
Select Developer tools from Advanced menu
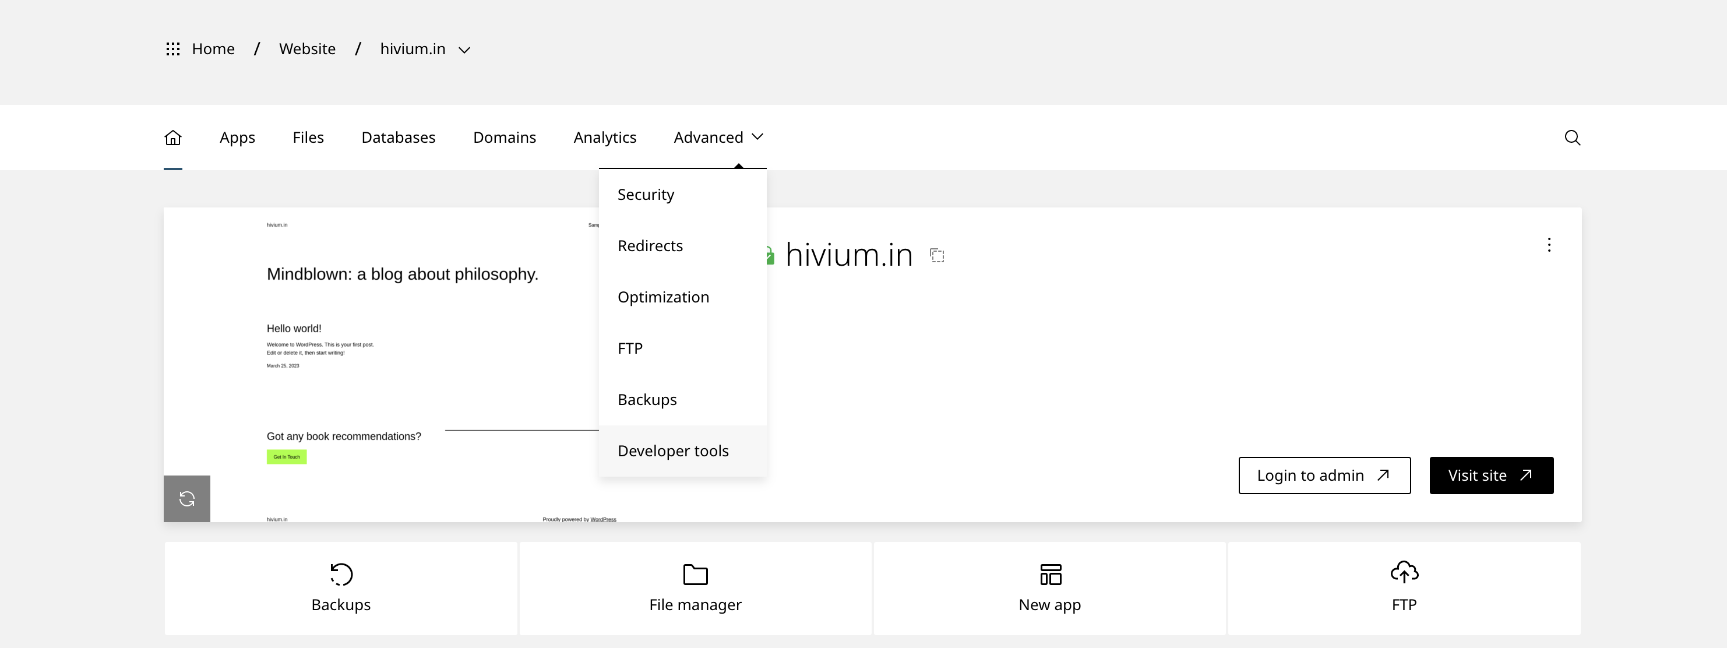[x=672, y=451]
